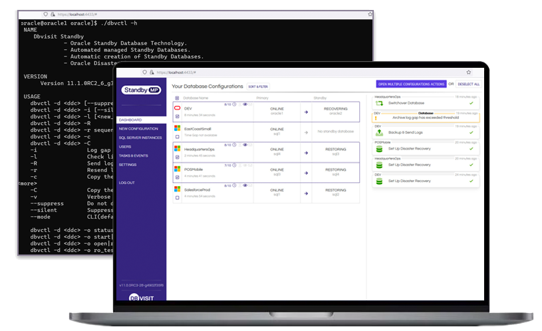Uncheck the HeadquartersOps configuration checkbox
This screenshot has width=542, height=331.
click(x=178, y=158)
